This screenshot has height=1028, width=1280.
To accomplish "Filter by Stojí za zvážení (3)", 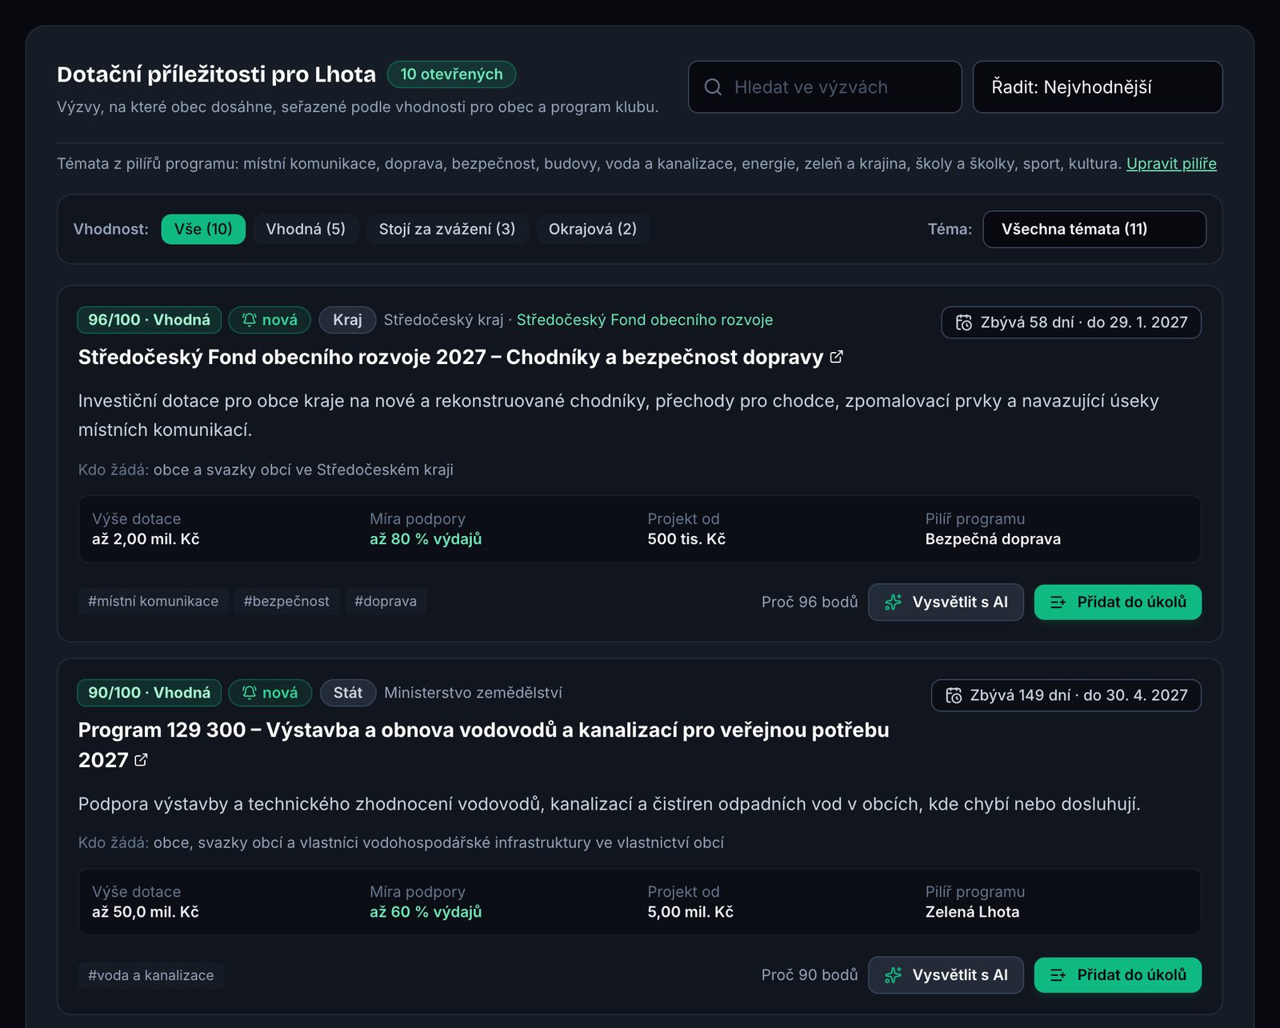I will coord(447,230).
